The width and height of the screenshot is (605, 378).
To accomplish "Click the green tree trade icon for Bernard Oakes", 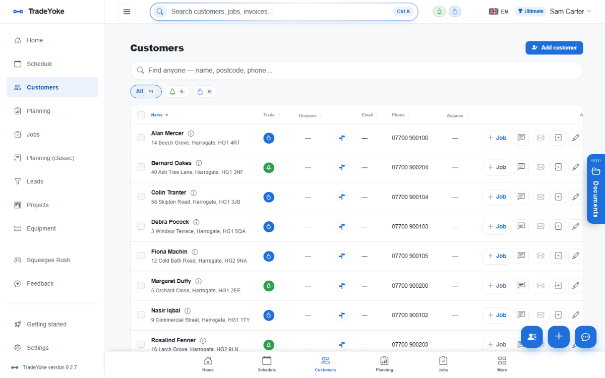I will pos(269,167).
